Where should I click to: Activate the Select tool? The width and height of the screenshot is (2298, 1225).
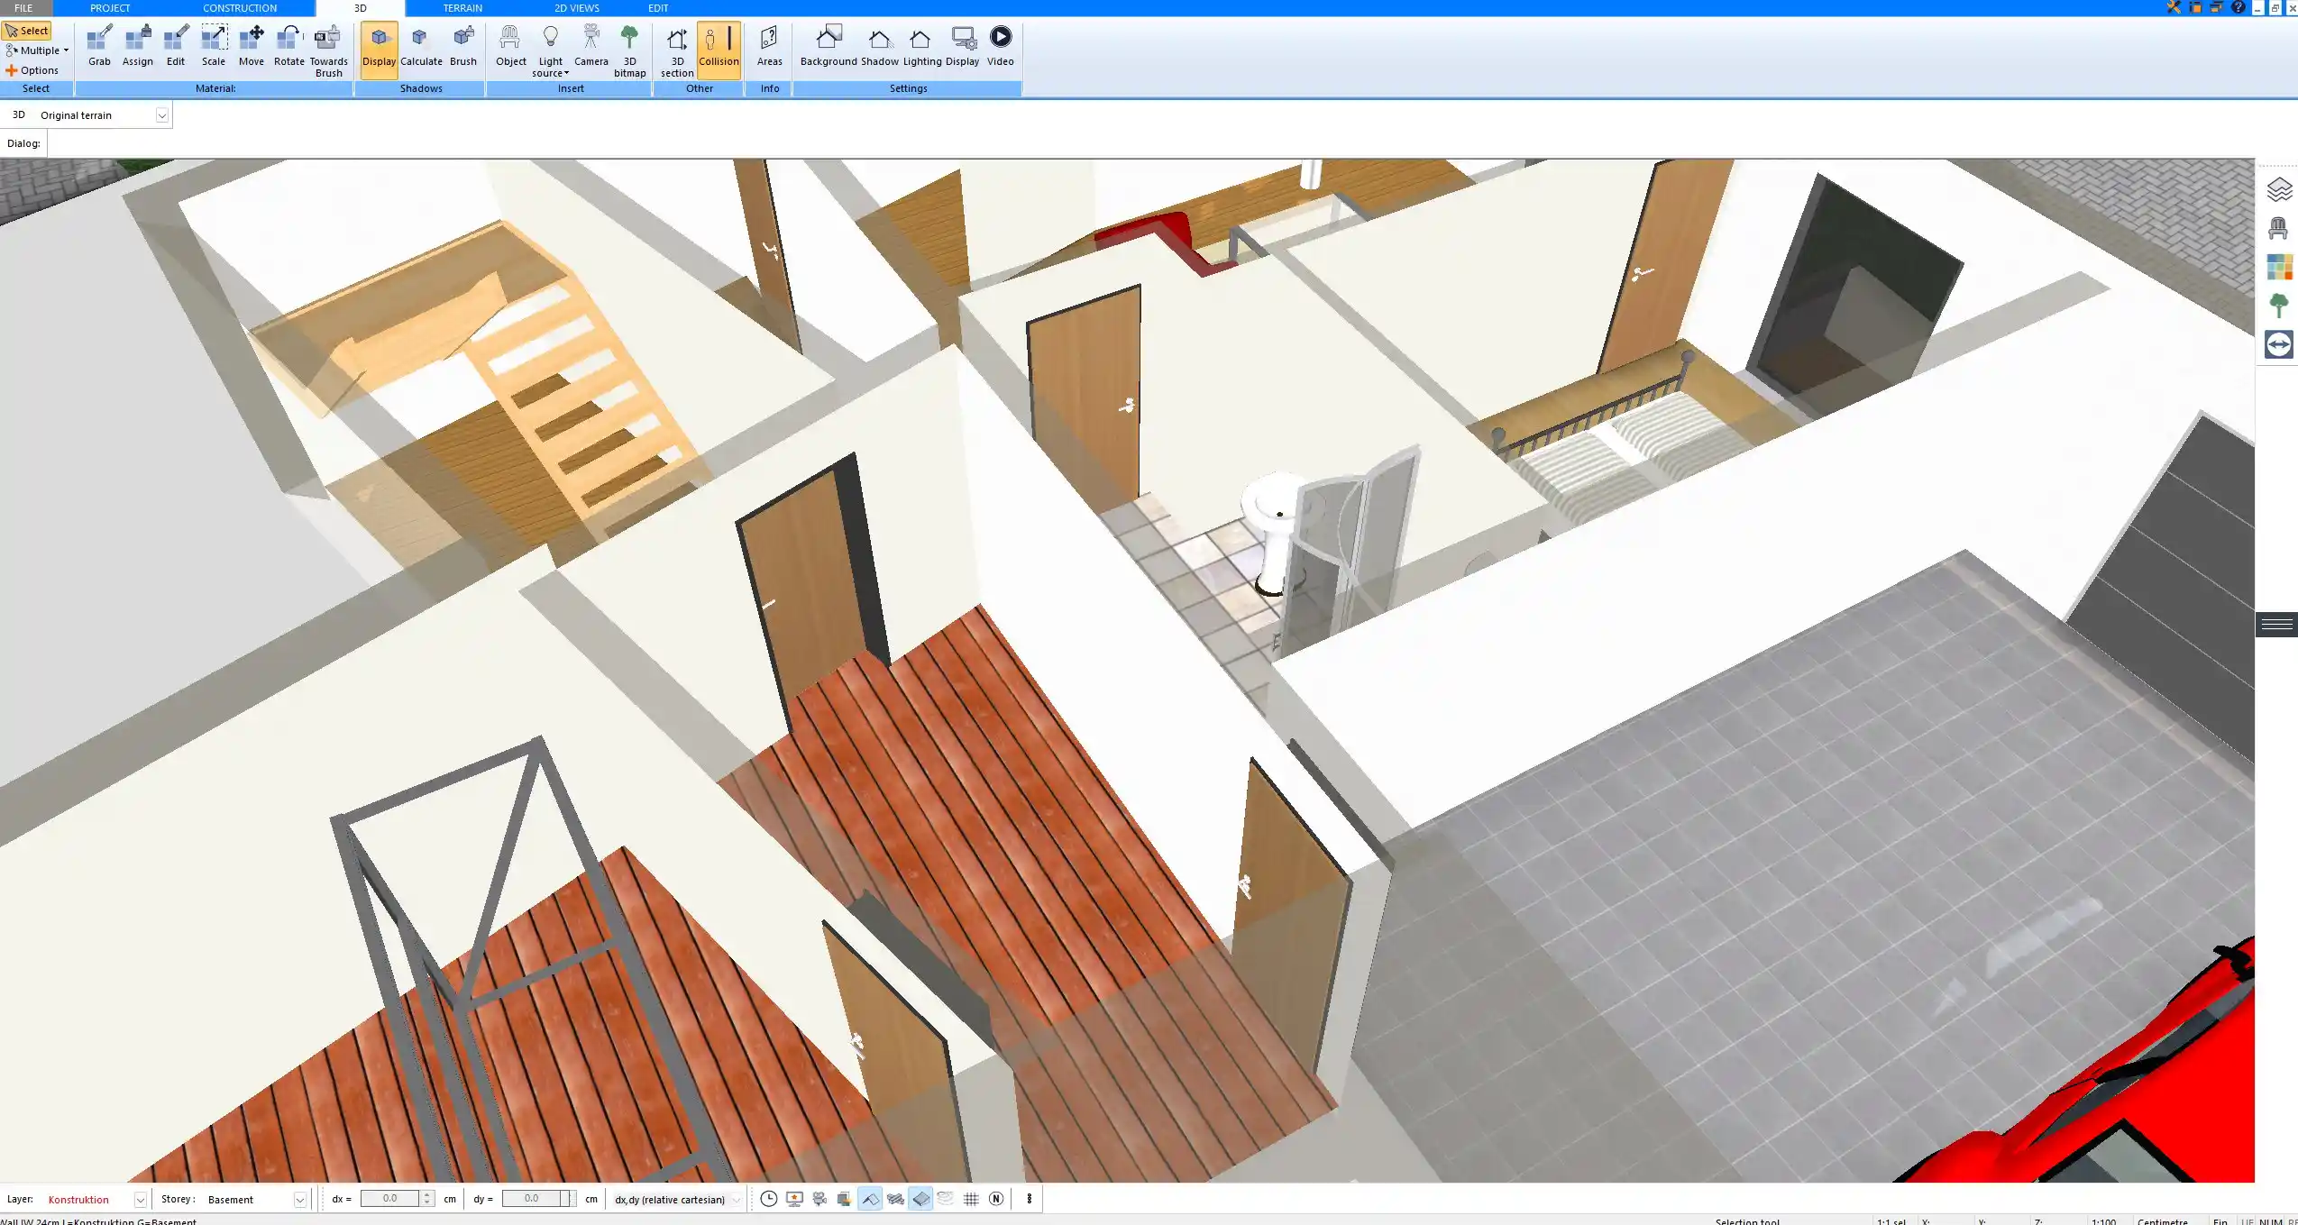(x=27, y=31)
